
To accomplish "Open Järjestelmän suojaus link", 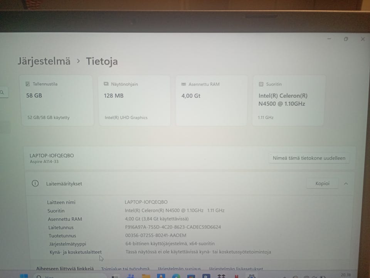I will [x=179, y=269].
